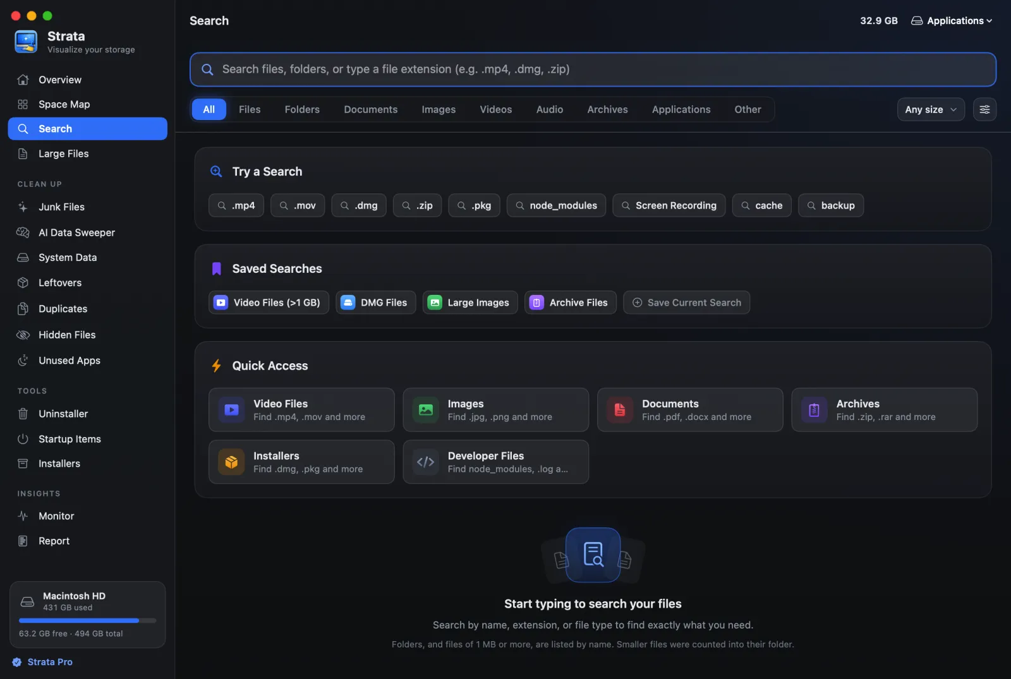
Task: Open the Strata Pro link
Action: pyautogui.click(x=42, y=662)
